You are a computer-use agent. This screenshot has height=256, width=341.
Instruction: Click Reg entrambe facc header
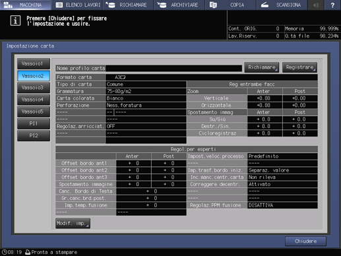tap(252, 84)
